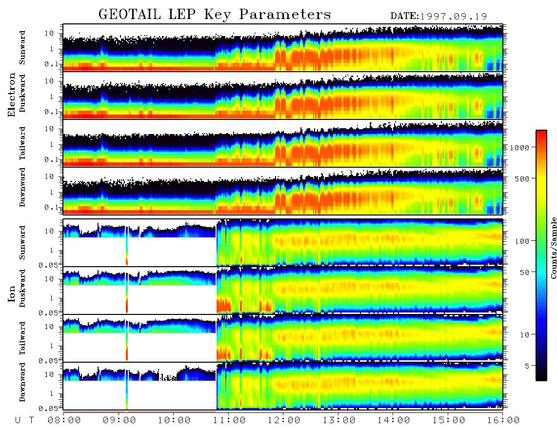
Task: Click the black bottom of the color bar
Action: click(541, 375)
